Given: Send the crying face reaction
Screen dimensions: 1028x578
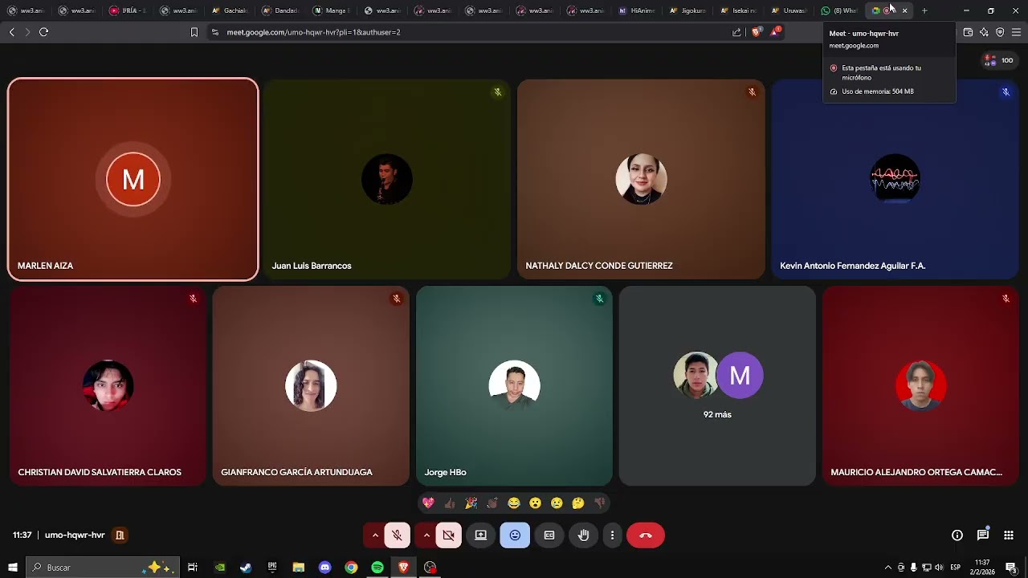Looking at the screenshot, I should coord(557,503).
